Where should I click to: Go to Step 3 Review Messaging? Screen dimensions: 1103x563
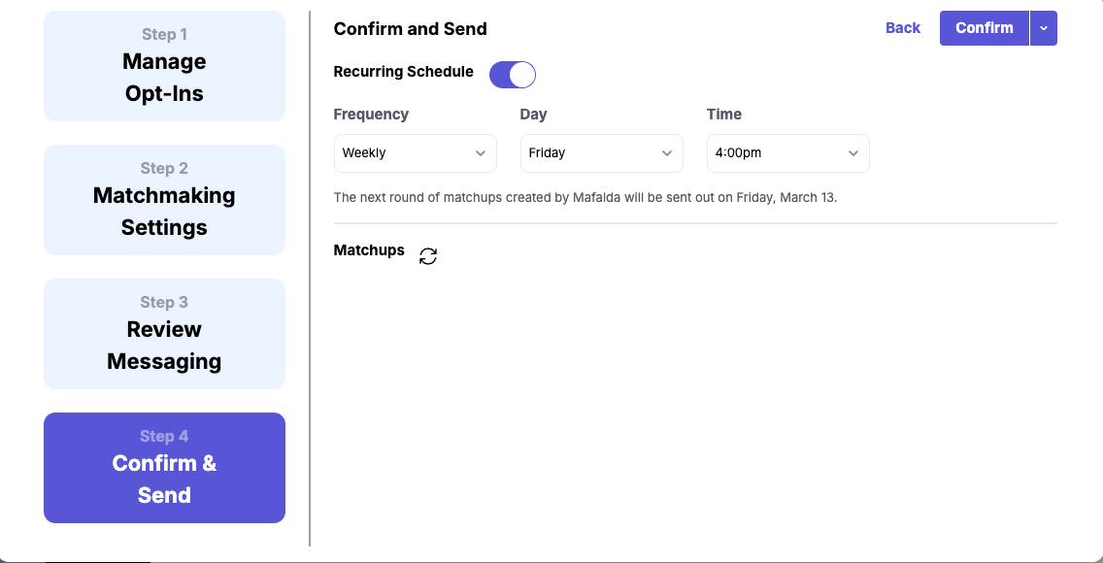pyautogui.click(x=164, y=334)
